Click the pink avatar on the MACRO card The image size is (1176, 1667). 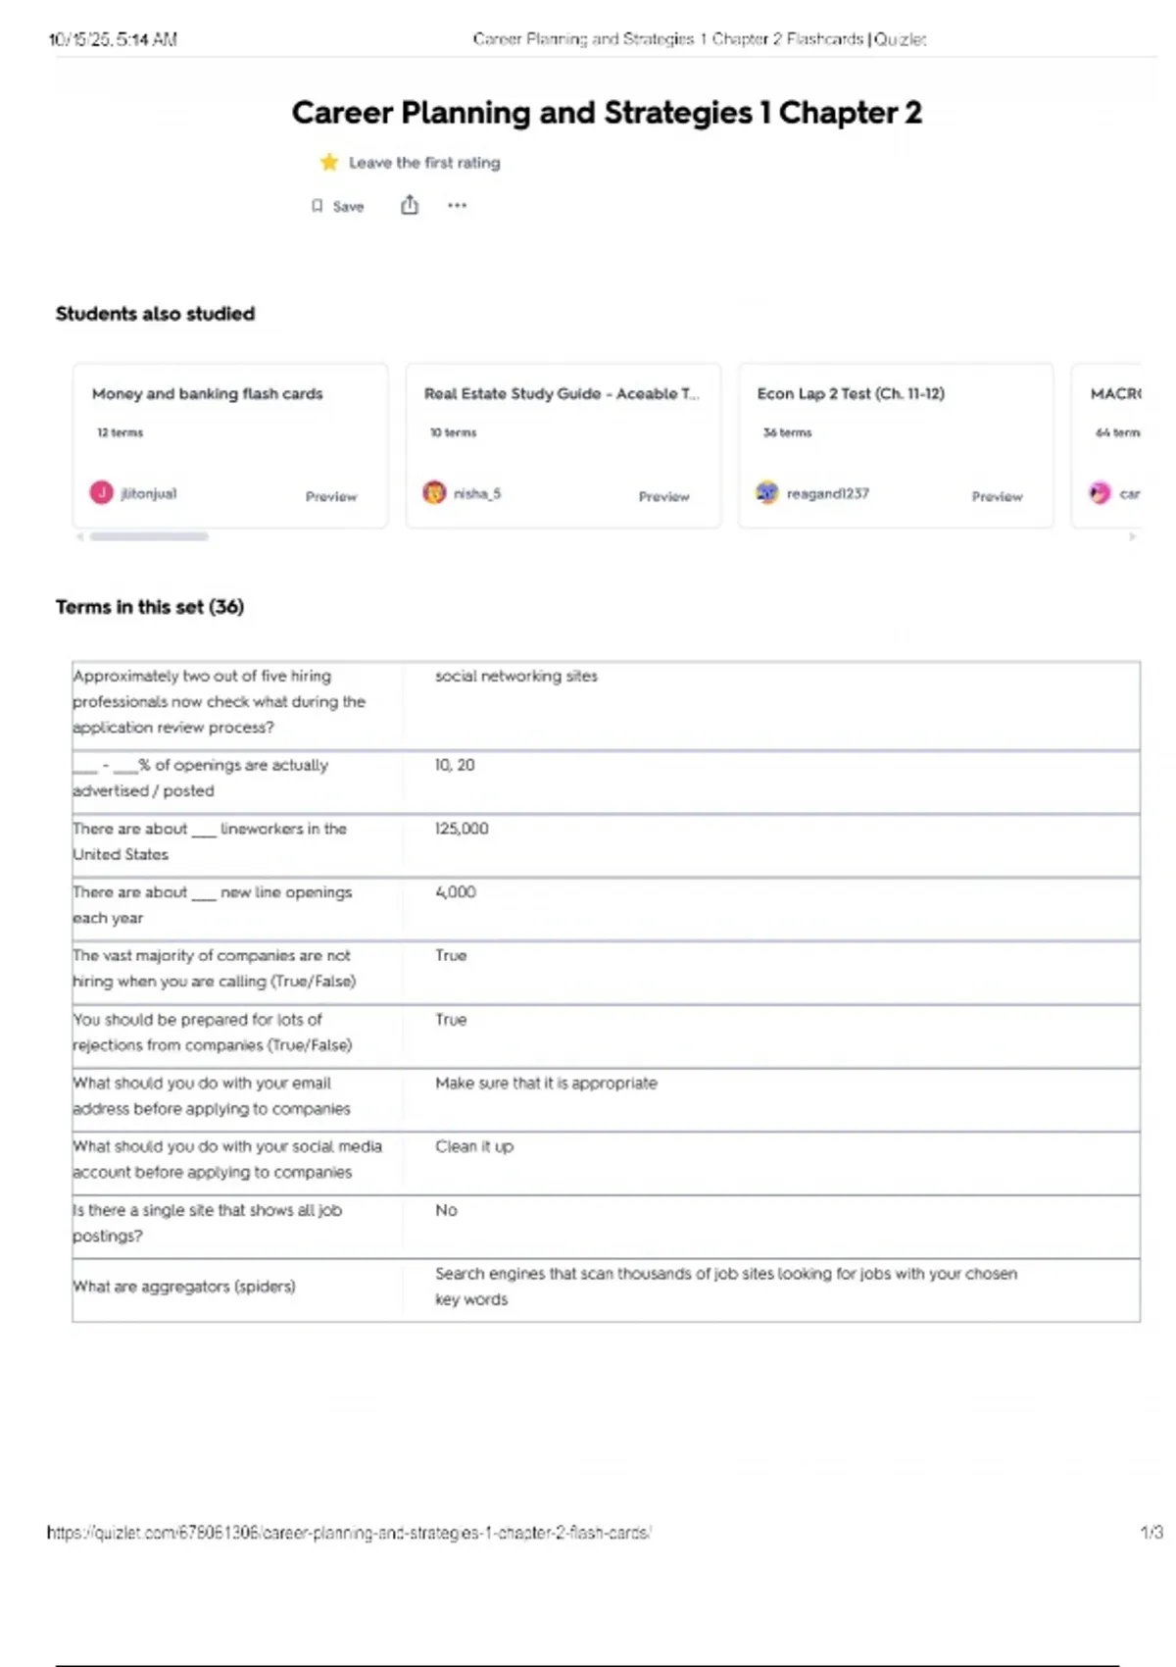pyautogui.click(x=1100, y=492)
